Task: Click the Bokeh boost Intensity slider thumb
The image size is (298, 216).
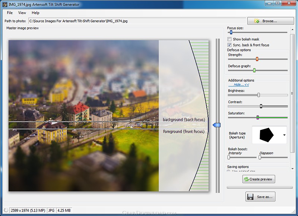Action: 229,157
